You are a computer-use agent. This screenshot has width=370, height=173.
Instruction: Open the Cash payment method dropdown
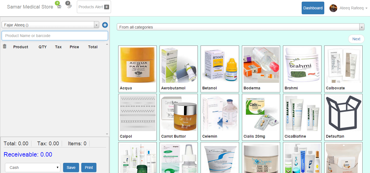[x=33, y=168]
